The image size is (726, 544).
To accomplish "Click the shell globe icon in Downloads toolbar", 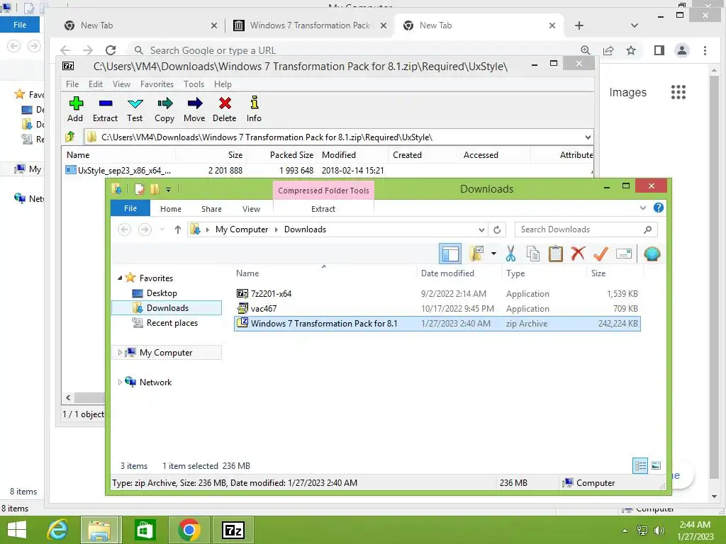I will tap(652, 254).
